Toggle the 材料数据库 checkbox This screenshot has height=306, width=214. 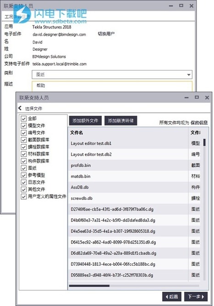(24, 154)
